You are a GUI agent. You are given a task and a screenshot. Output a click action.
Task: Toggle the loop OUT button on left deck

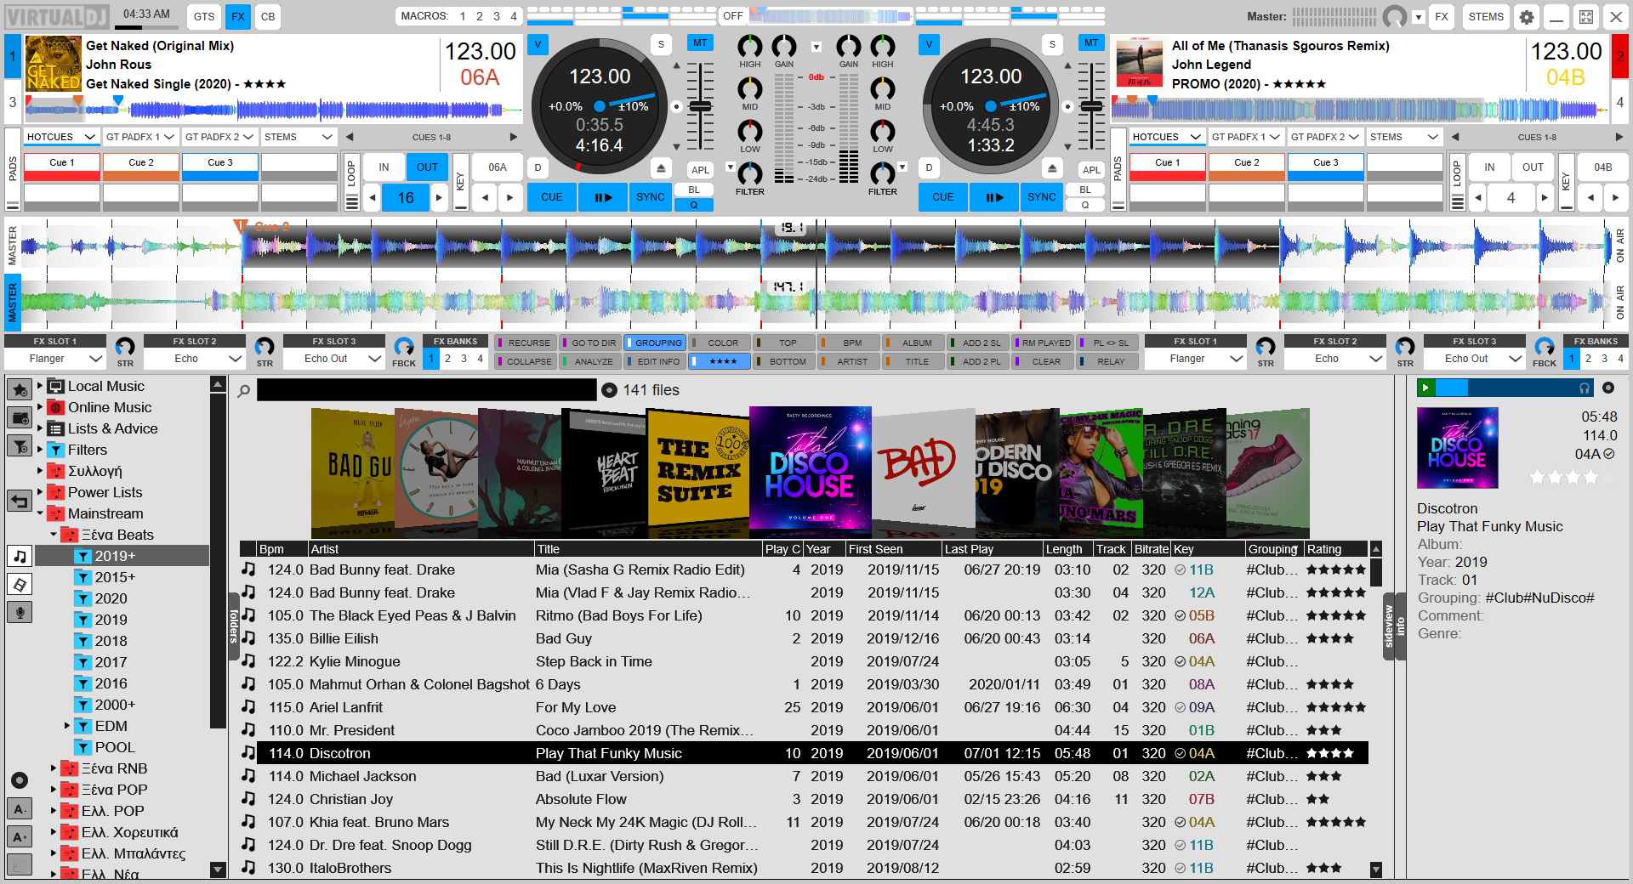coord(427,167)
